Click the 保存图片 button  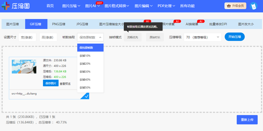(50, 83)
